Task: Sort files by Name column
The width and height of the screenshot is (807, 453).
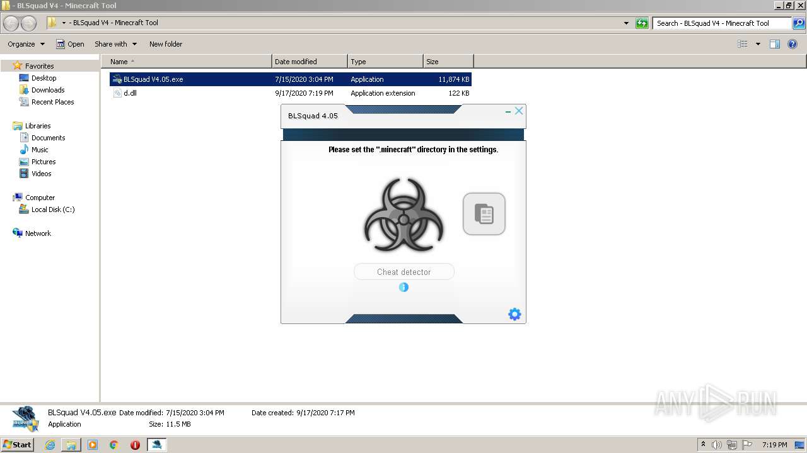Action: 187,62
